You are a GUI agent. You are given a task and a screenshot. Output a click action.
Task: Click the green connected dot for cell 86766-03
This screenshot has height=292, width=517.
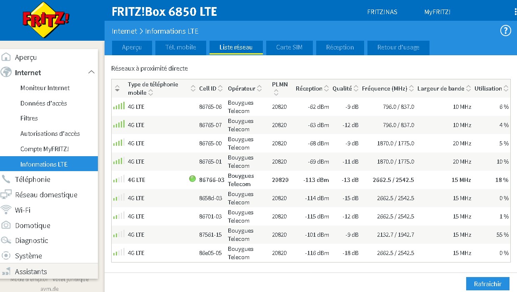click(192, 179)
